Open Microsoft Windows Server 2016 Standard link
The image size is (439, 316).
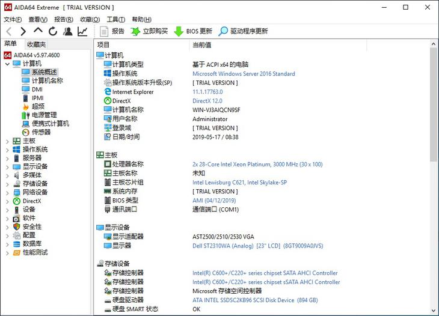pyautogui.click(x=244, y=74)
